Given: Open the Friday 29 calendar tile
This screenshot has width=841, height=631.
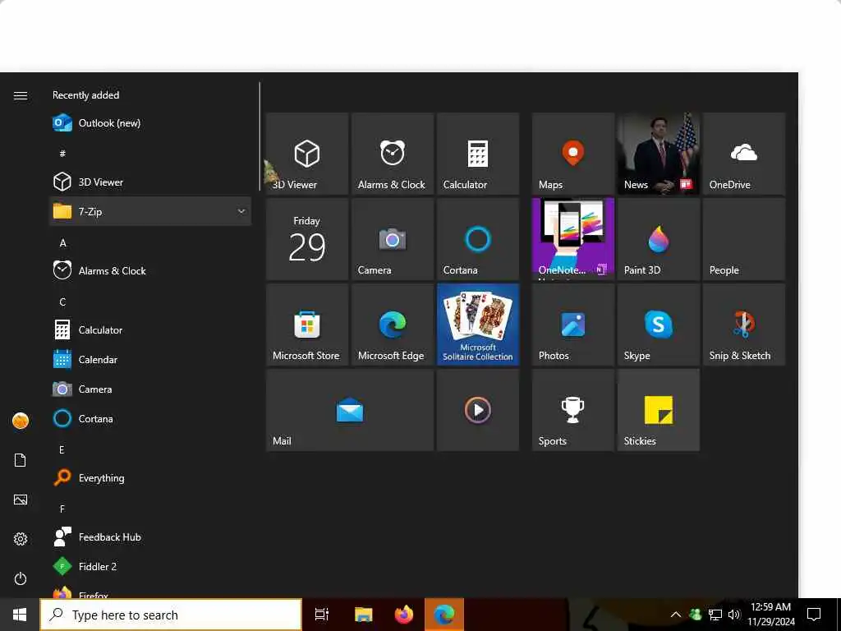Looking at the screenshot, I should pos(307,239).
